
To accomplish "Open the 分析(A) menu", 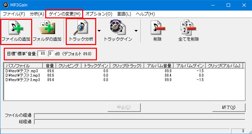I will click(37, 14).
